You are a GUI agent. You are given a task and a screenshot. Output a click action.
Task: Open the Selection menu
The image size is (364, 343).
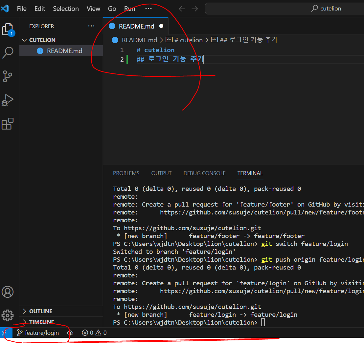click(x=66, y=9)
